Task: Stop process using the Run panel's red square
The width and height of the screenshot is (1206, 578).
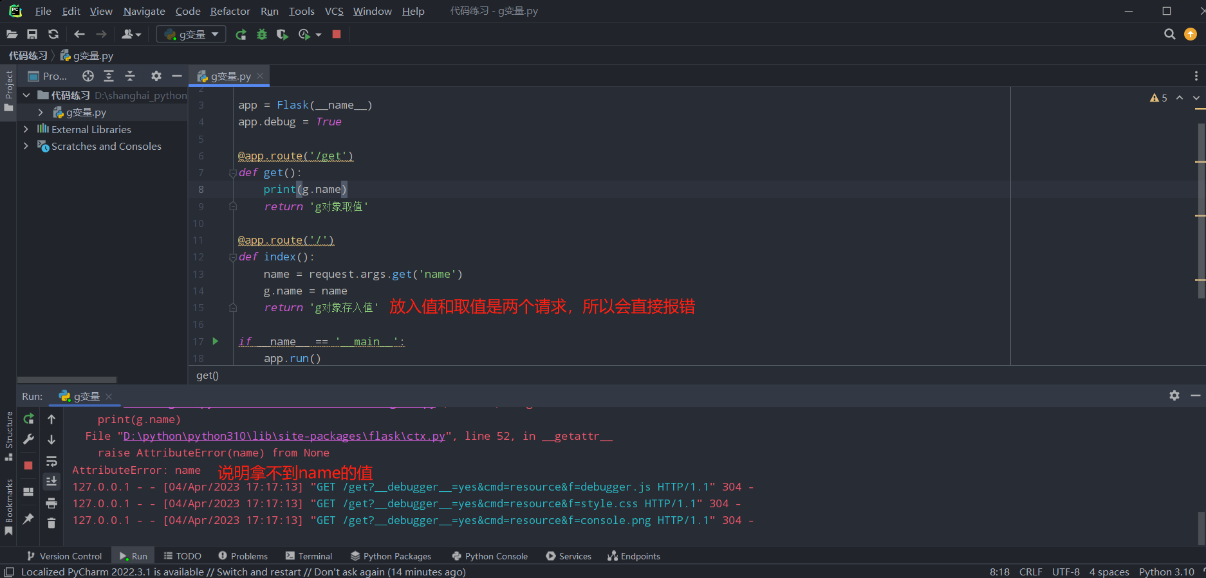Action: [x=28, y=465]
